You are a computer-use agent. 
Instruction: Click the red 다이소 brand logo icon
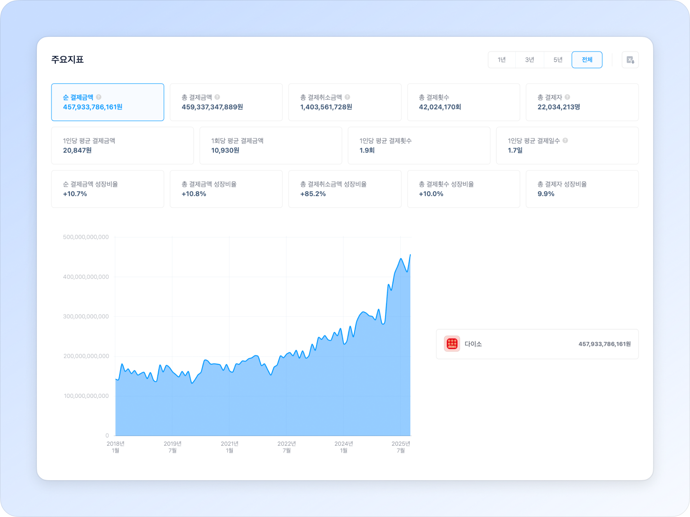click(x=452, y=344)
